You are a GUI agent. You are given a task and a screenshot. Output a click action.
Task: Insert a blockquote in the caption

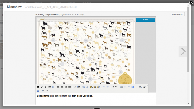click(x=53, y=87)
